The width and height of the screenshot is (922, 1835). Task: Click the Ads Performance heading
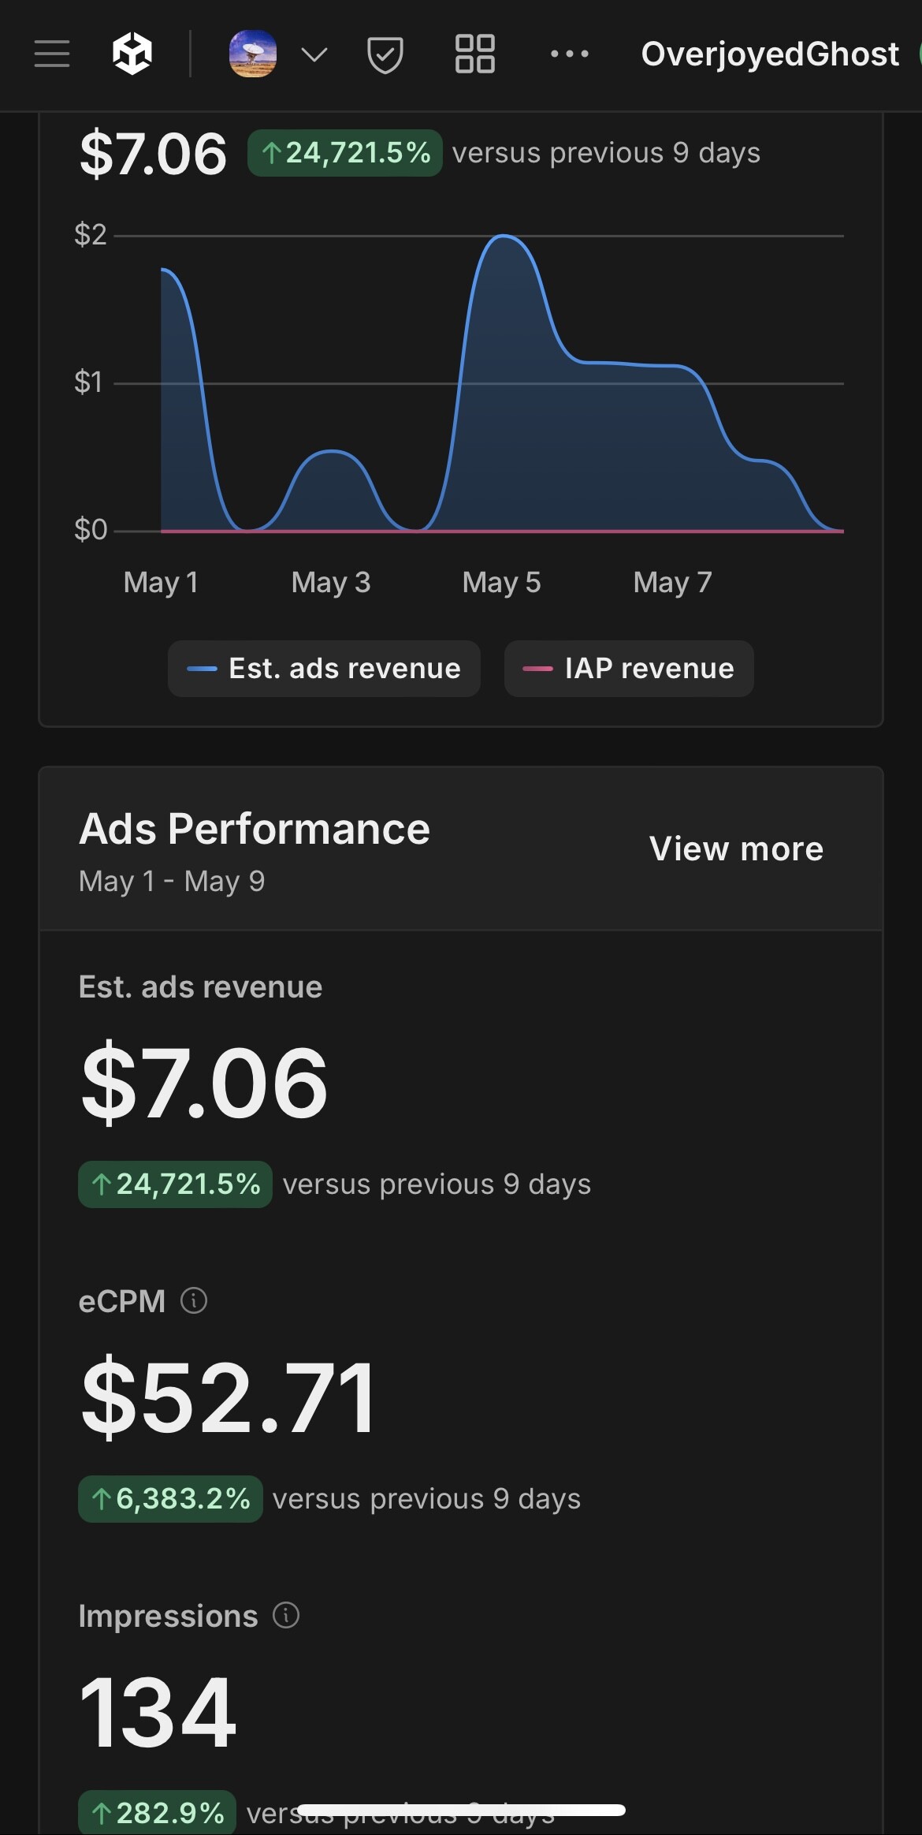coord(255,829)
